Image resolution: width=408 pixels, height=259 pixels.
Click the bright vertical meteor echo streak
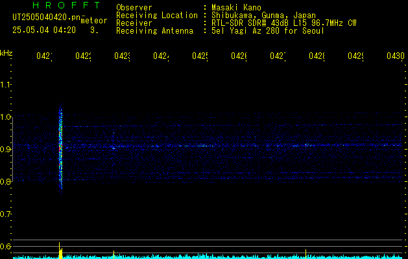click(60, 148)
